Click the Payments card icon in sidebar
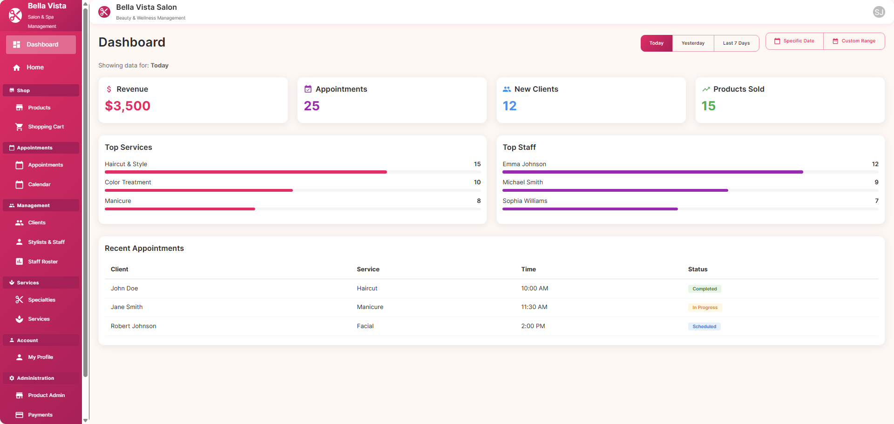Screen dimensions: 894x424 pyautogui.click(x=19, y=414)
